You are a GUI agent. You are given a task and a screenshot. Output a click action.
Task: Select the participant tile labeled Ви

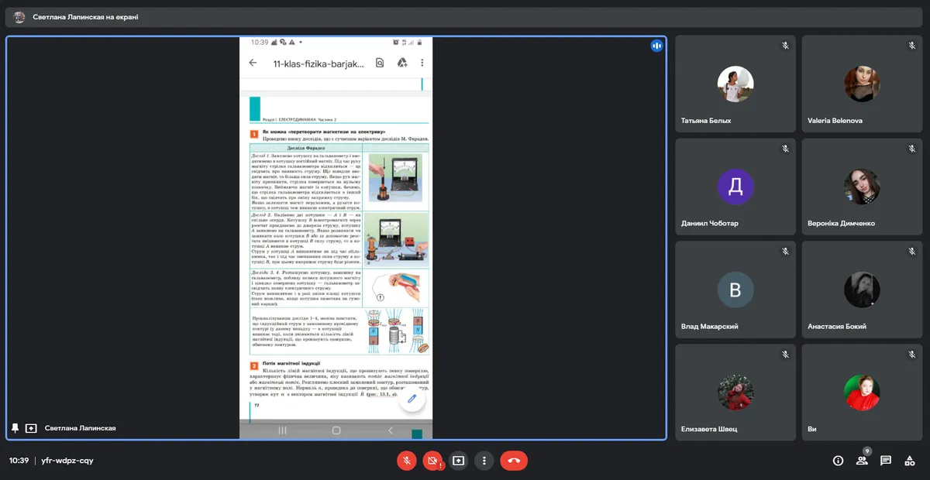click(x=862, y=393)
